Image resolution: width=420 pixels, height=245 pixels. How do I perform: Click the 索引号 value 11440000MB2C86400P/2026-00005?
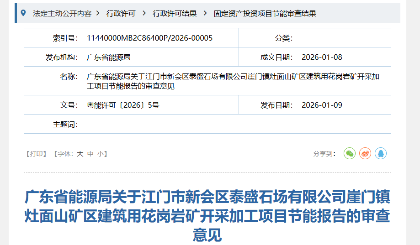[149, 38]
